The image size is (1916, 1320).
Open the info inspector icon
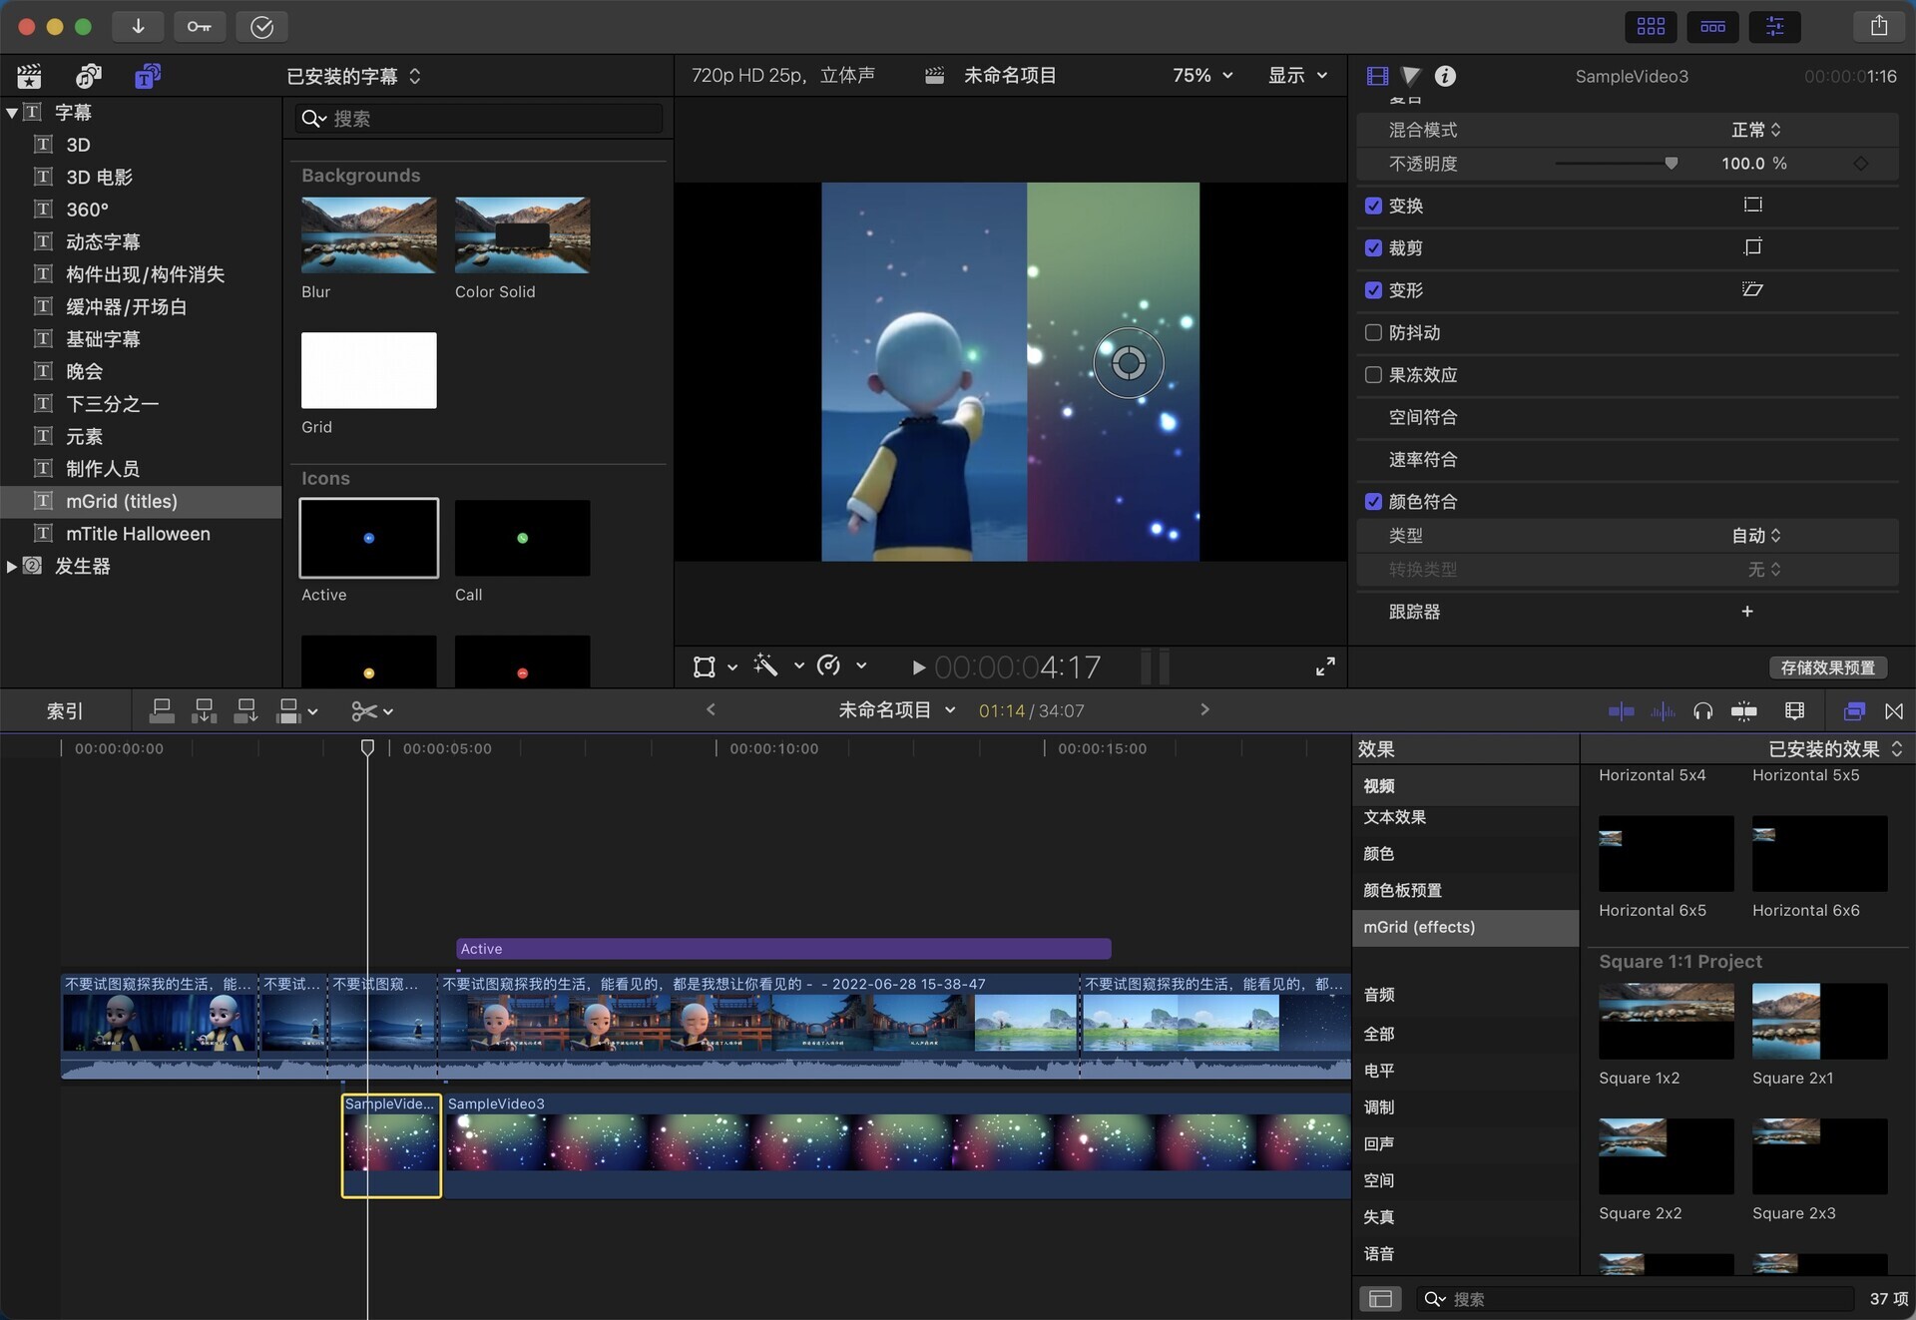pyautogui.click(x=1445, y=76)
